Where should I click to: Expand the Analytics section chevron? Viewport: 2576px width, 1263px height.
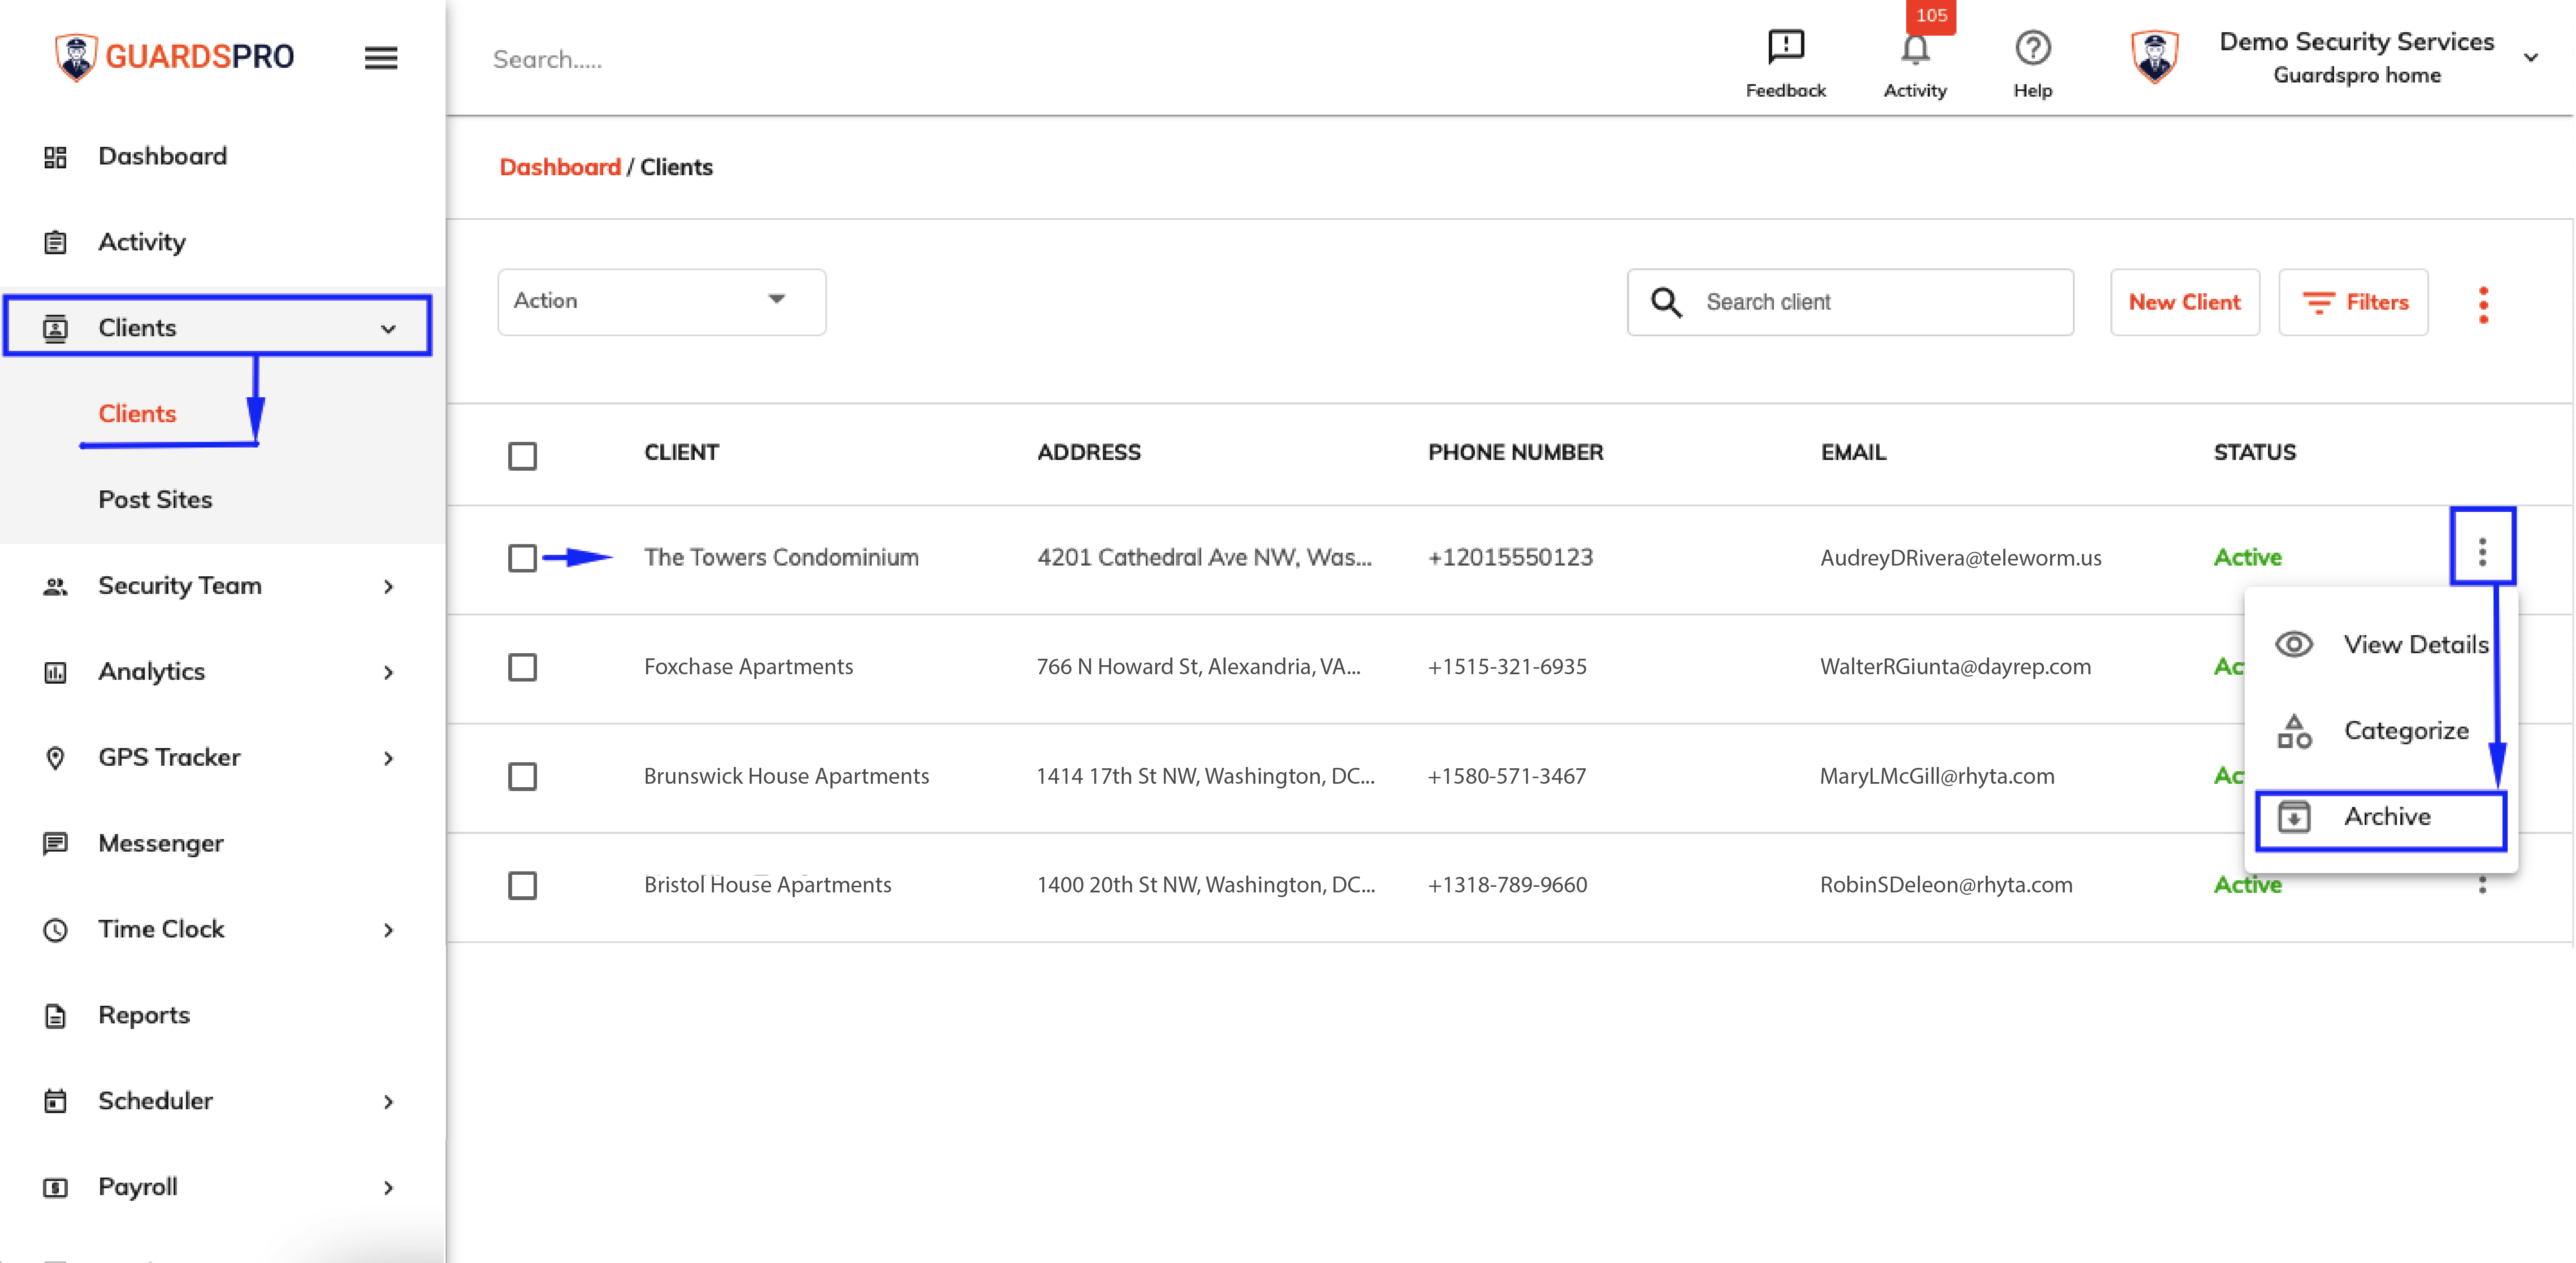click(x=388, y=673)
